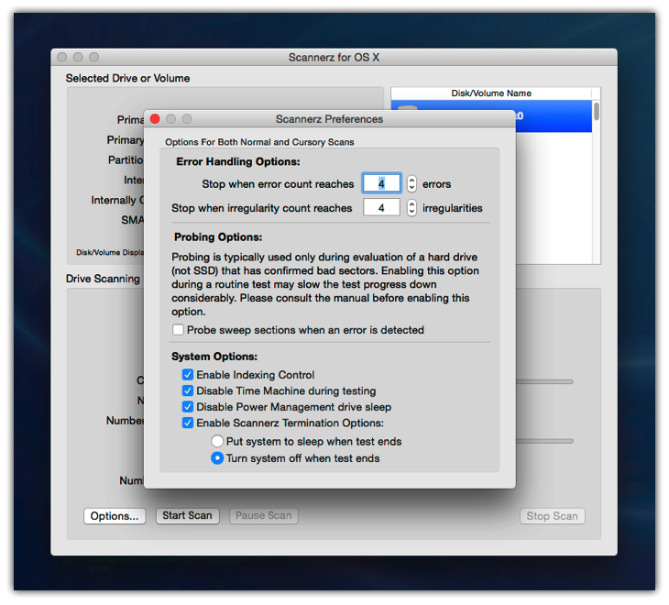Click the irregularity count stepper arrows

tap(411, 208)
